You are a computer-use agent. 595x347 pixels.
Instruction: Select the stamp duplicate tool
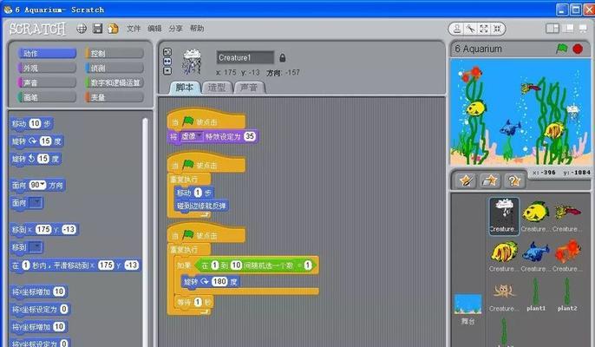(x=457, y=29)
